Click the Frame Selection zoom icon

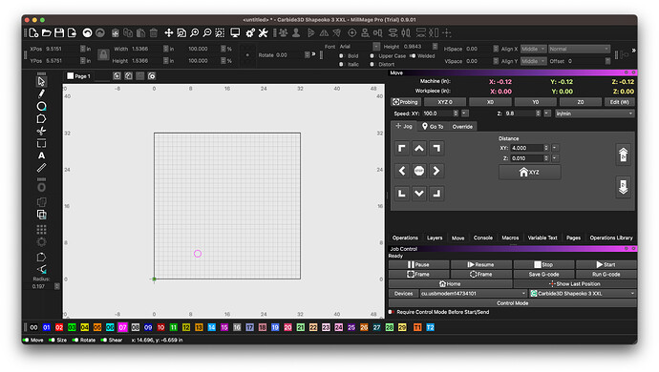point(220,32)
